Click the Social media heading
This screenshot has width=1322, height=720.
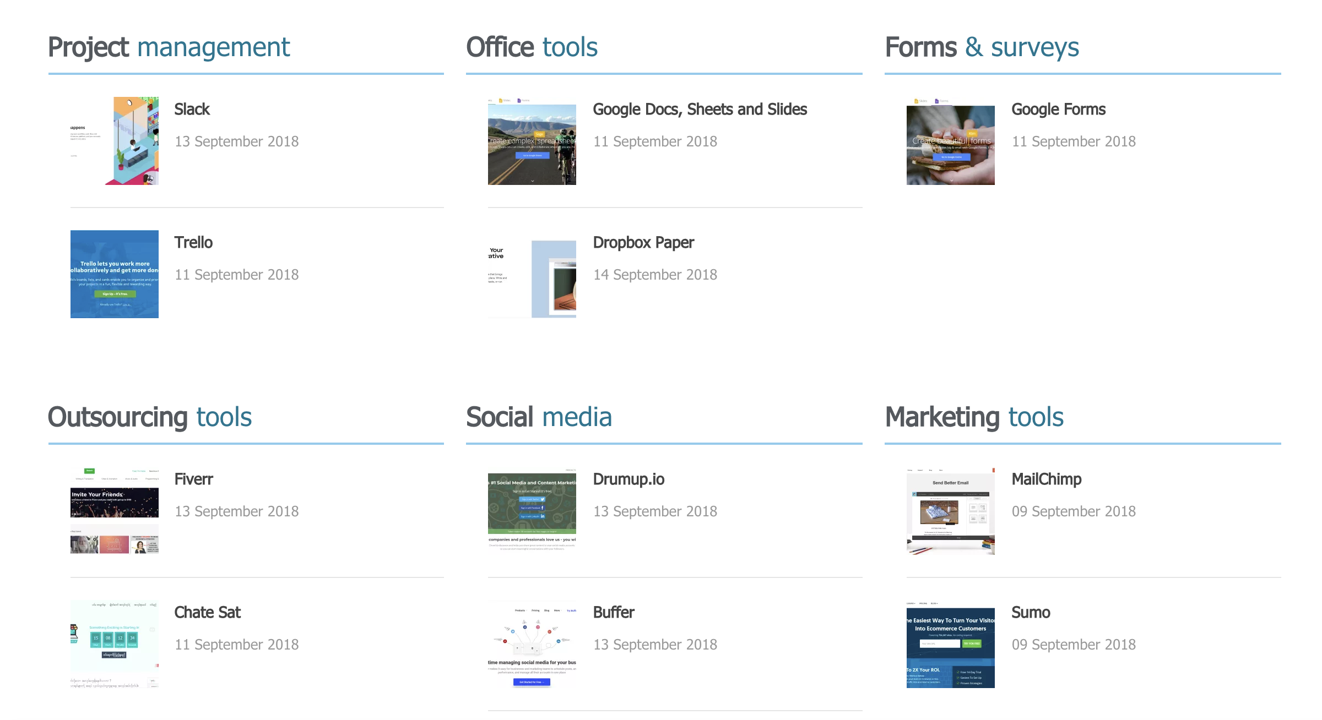[x=539, y=417]
